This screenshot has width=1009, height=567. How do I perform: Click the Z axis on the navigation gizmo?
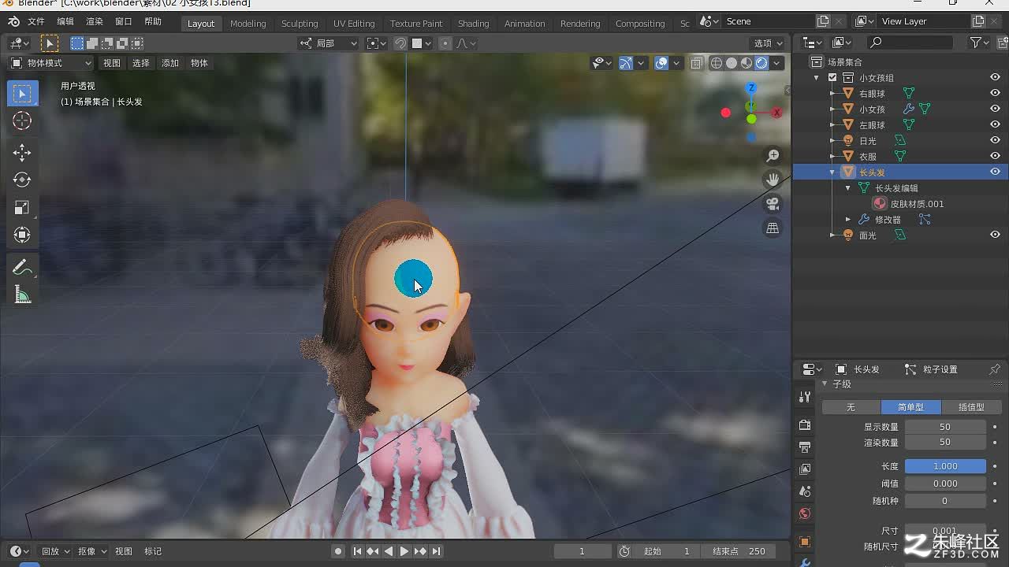[751, 87]
